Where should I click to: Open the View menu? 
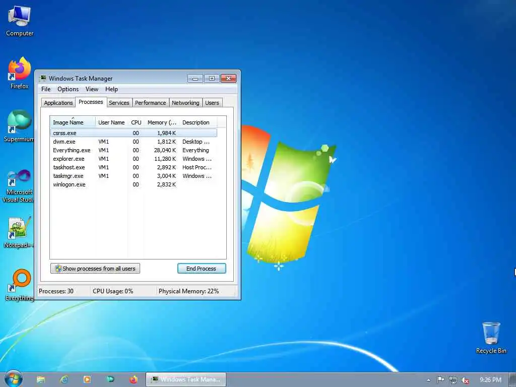92,89
